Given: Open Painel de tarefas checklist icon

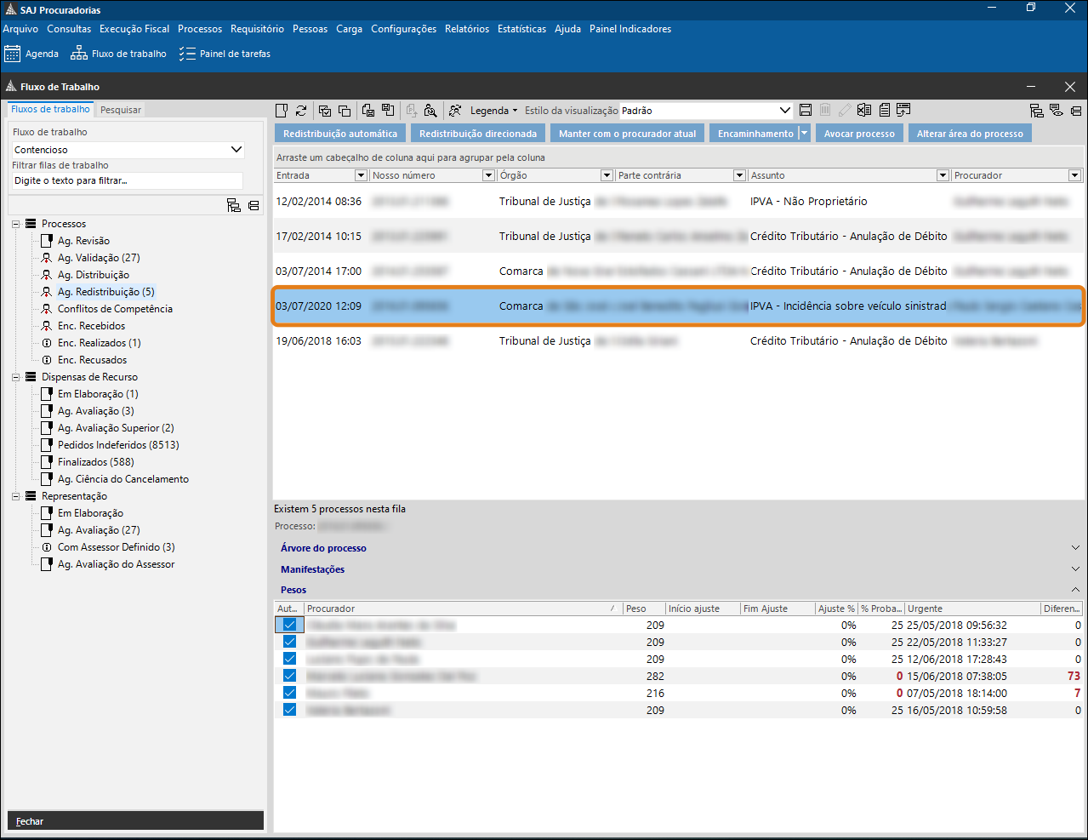Looking at the screenshot, I should 187,54.
